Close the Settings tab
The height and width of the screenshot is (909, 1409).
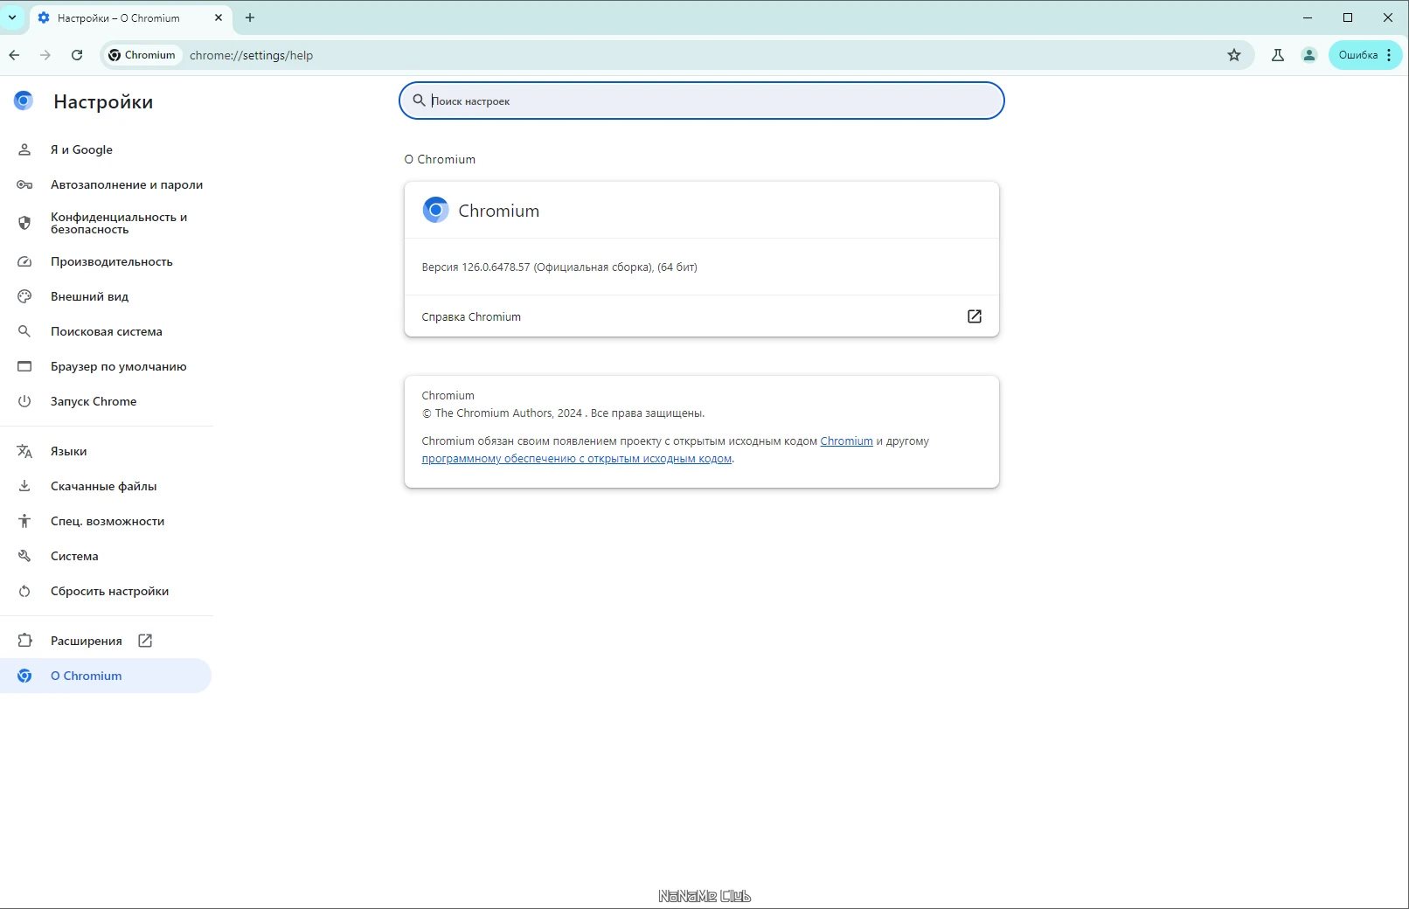click(219, 17)
